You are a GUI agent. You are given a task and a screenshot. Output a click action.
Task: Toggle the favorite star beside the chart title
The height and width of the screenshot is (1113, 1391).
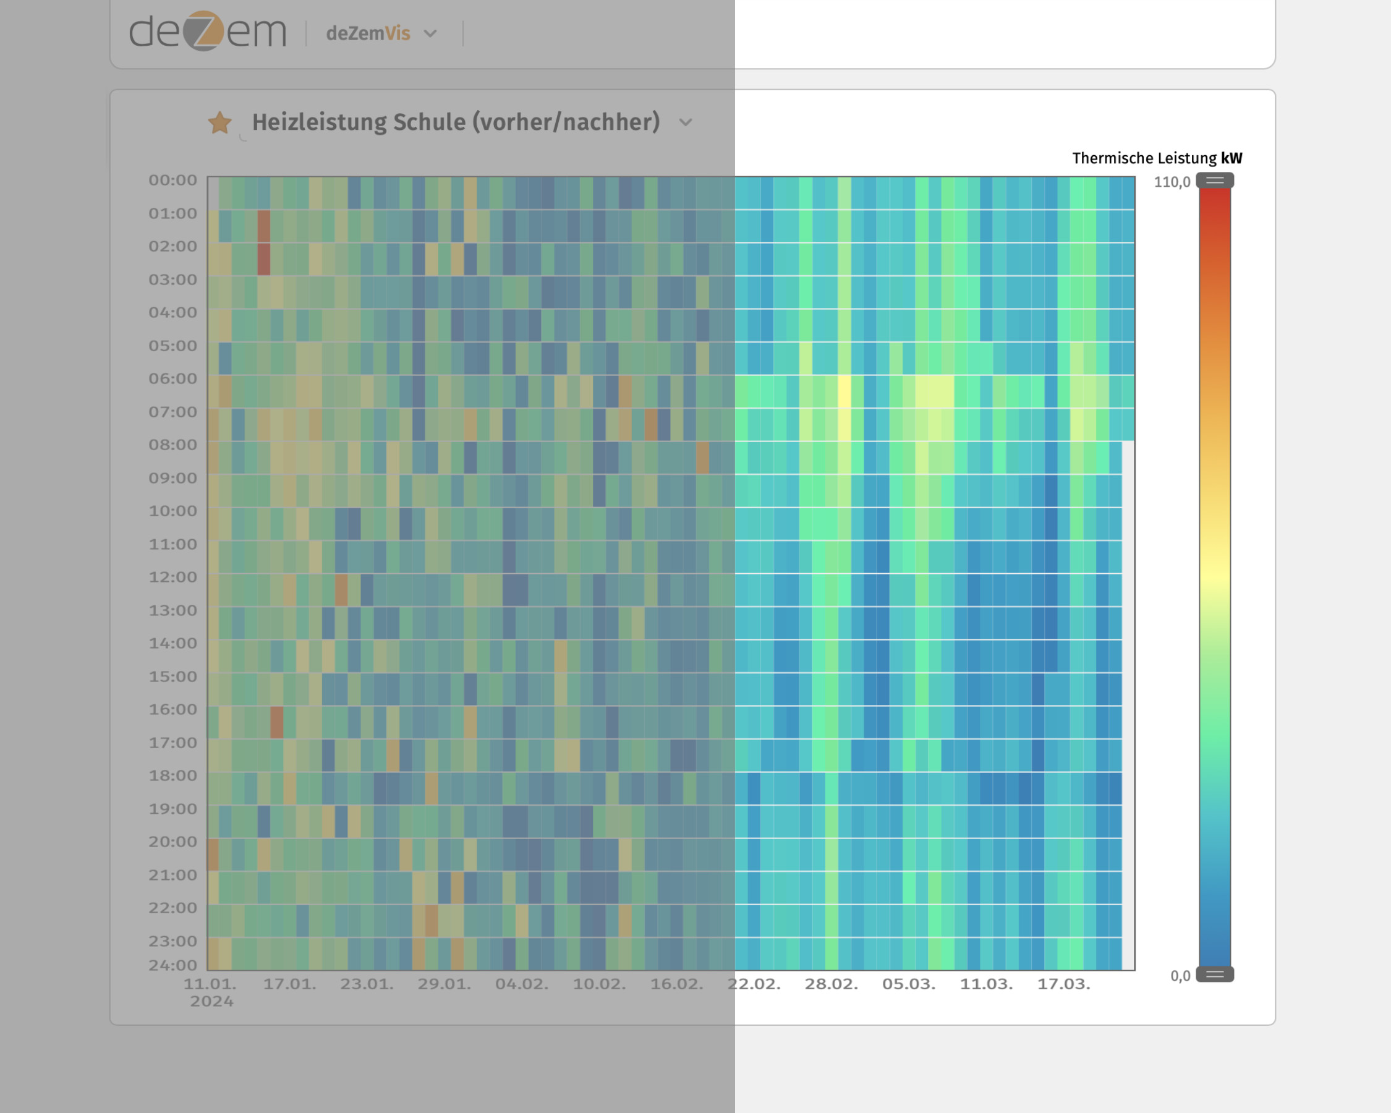pos(220,122)
